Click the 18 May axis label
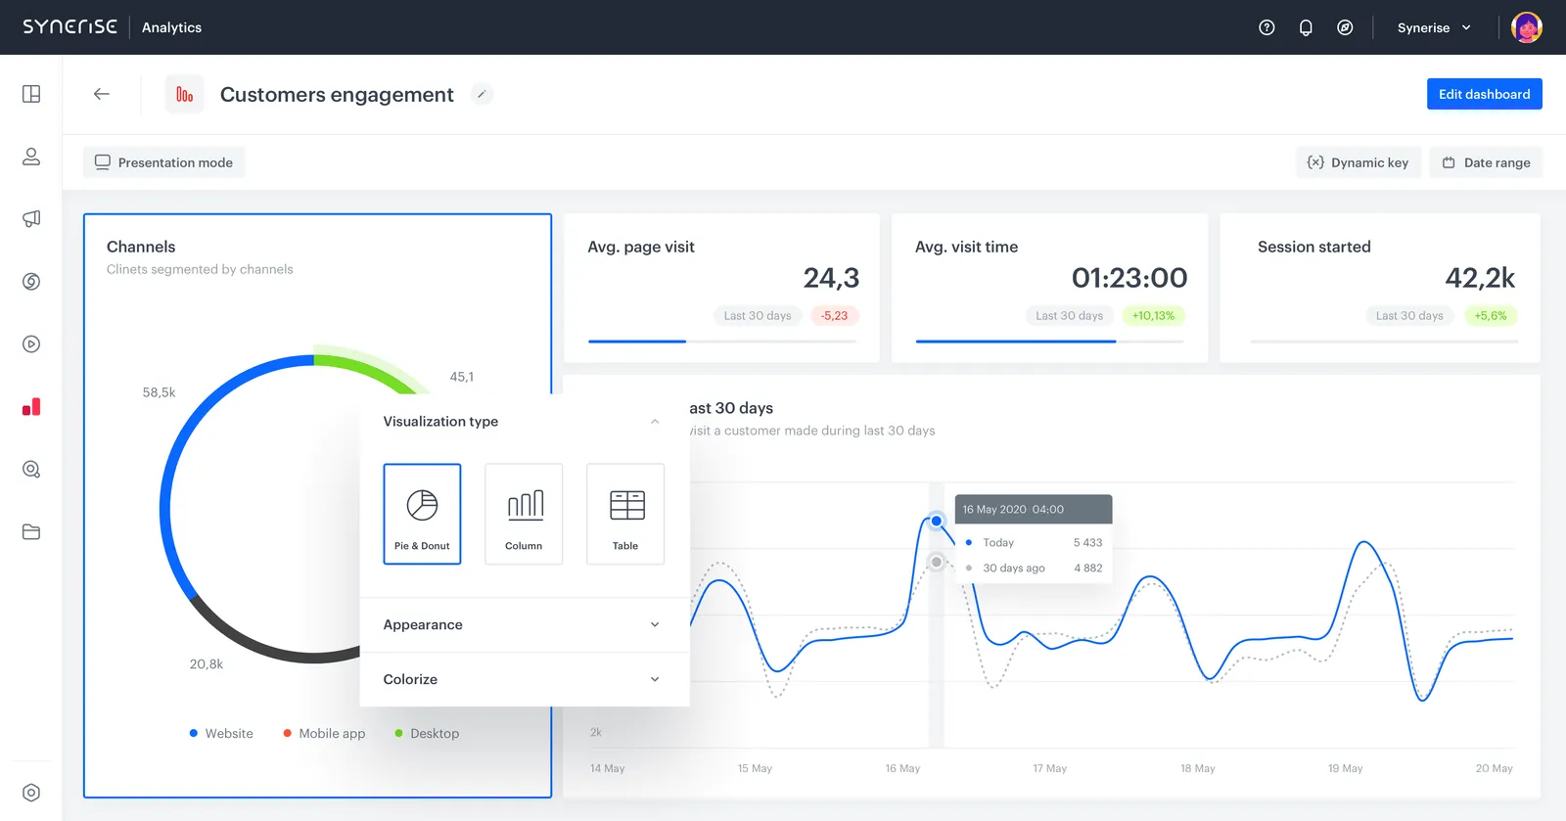 [1198, 768]
